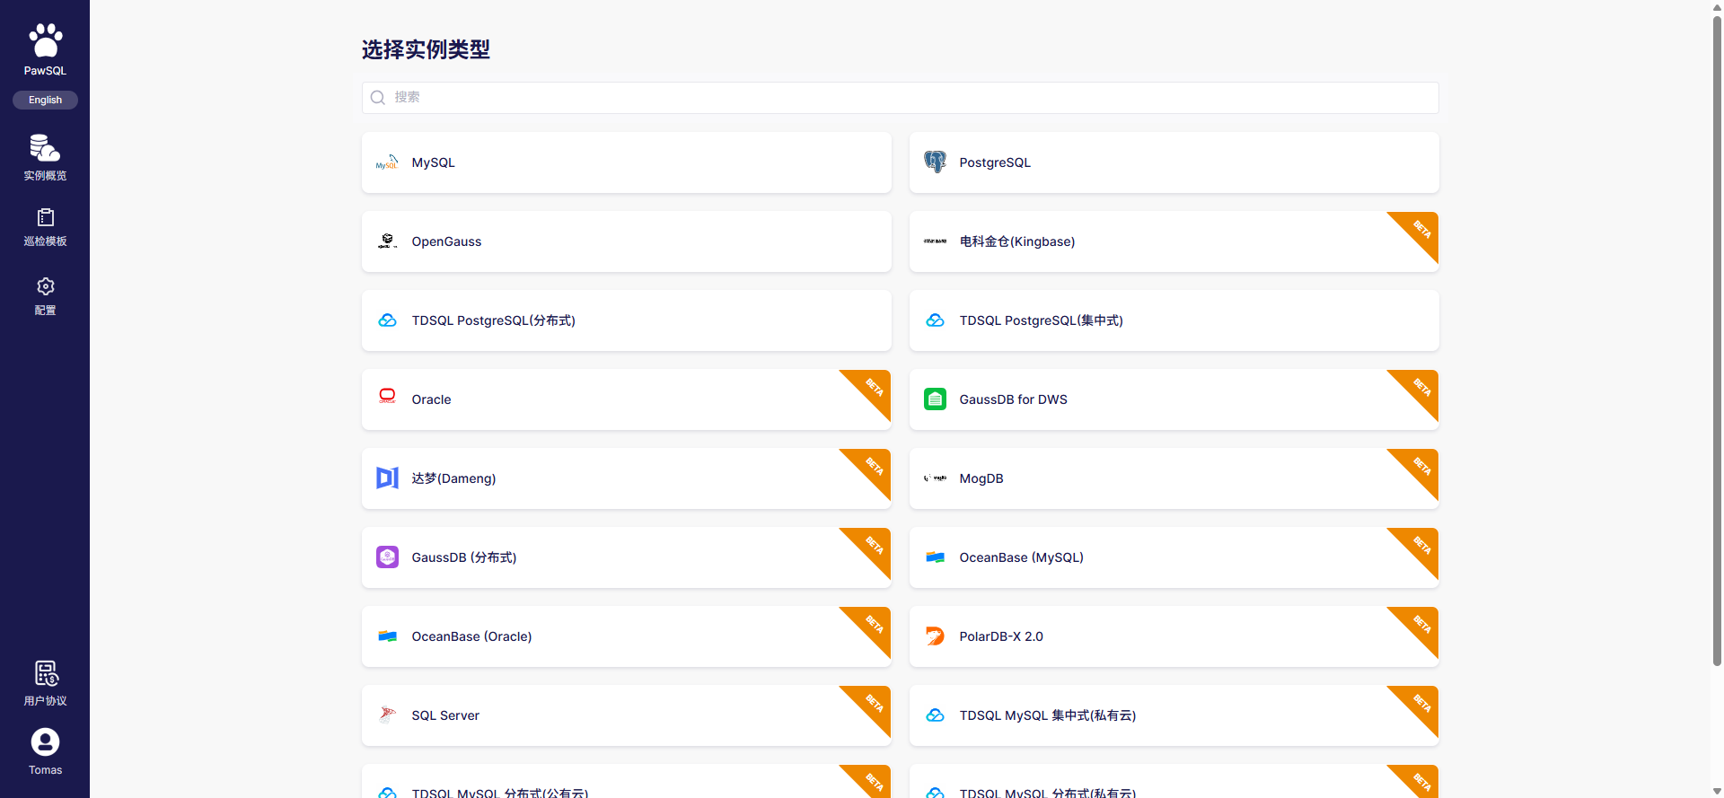This screenshot has width=1724, height=798.
Task: Select the GaussDB (分布式) label
Action: (x=463, y=557)
